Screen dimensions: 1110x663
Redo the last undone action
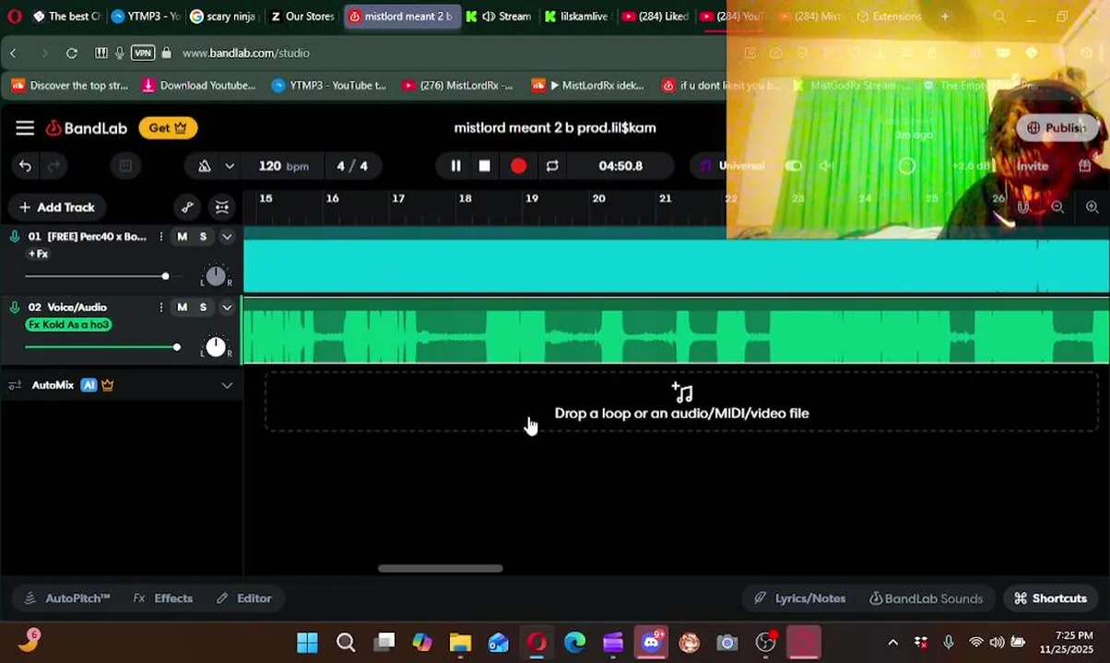[53, 166]
